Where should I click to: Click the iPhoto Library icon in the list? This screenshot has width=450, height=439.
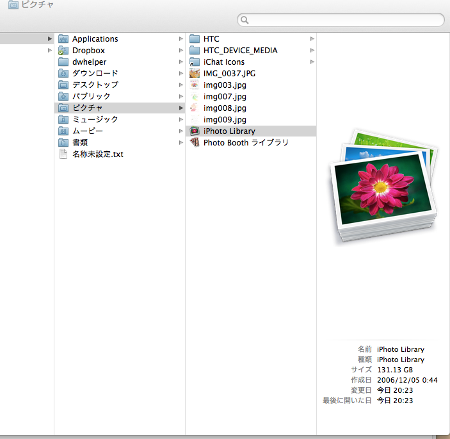[x=195, y=131]
